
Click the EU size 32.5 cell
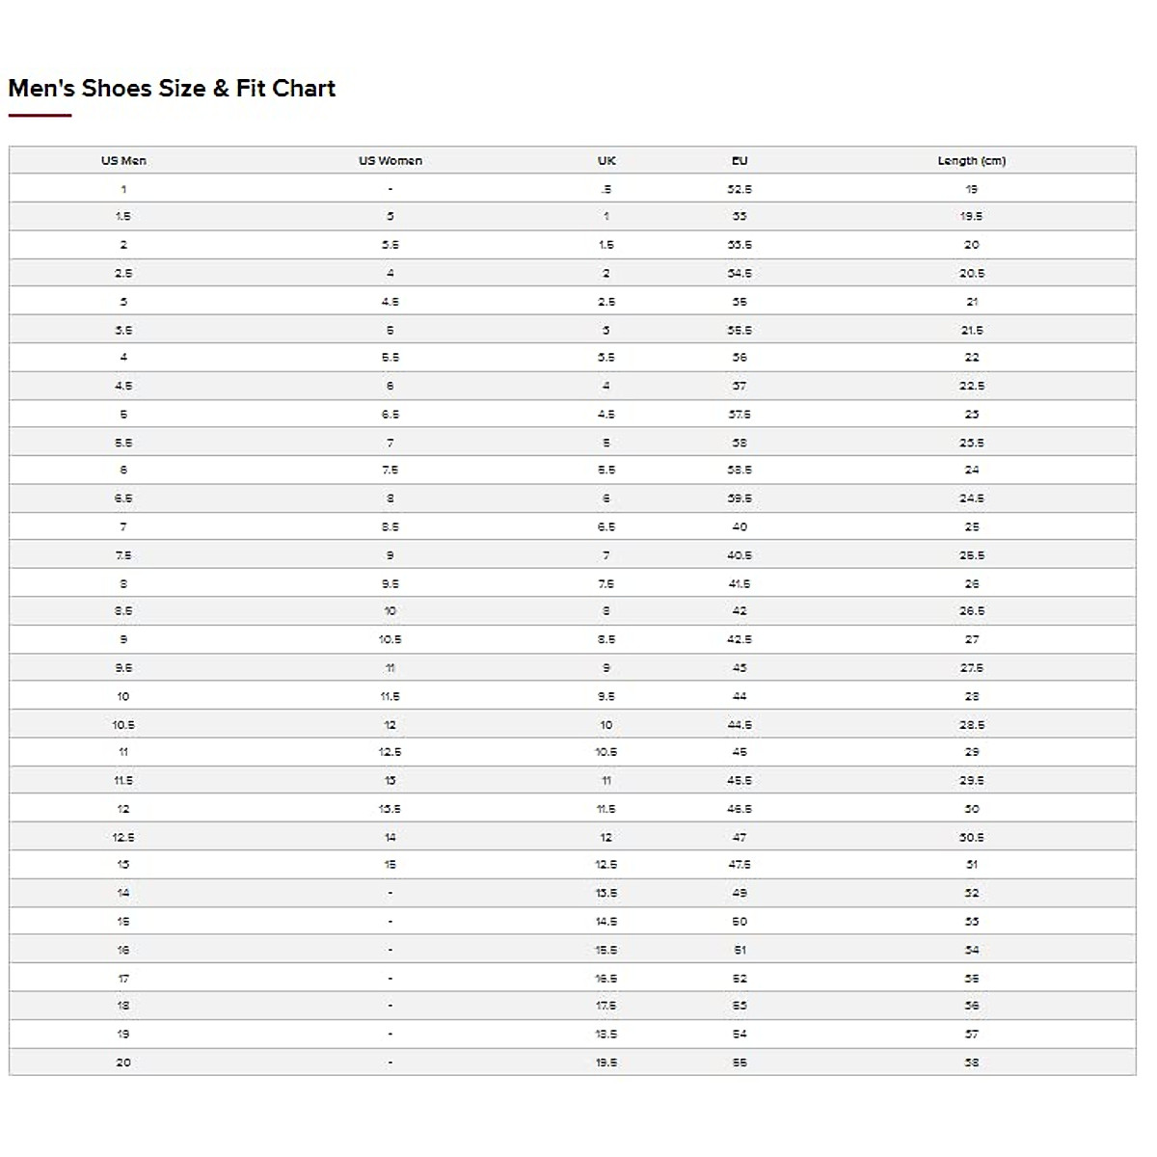click(x=740, y=189)
